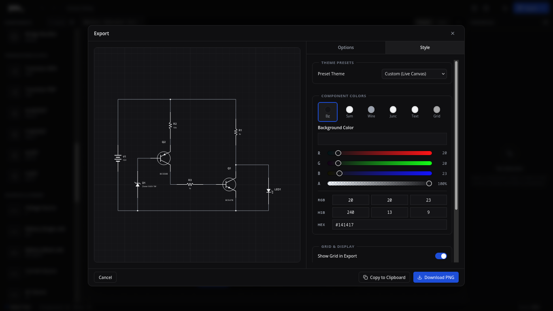Click the Q1 transistor symbol in preview
The height and width of the screenshot is (311, 553).
point(230,184)
